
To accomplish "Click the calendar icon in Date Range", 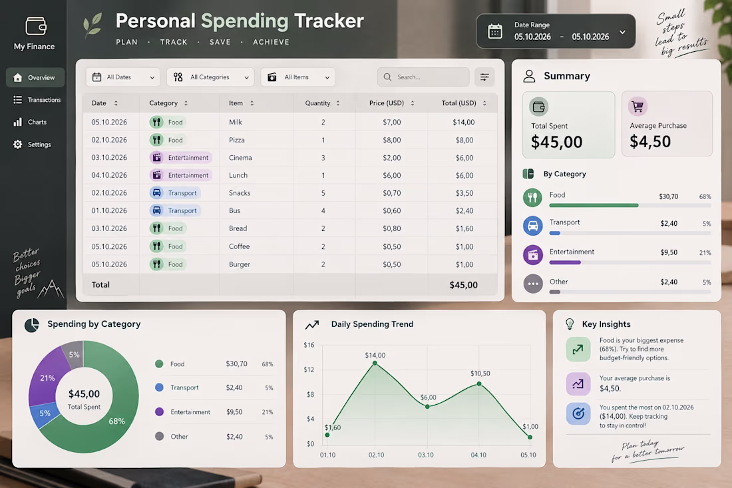I will [495, 31].
